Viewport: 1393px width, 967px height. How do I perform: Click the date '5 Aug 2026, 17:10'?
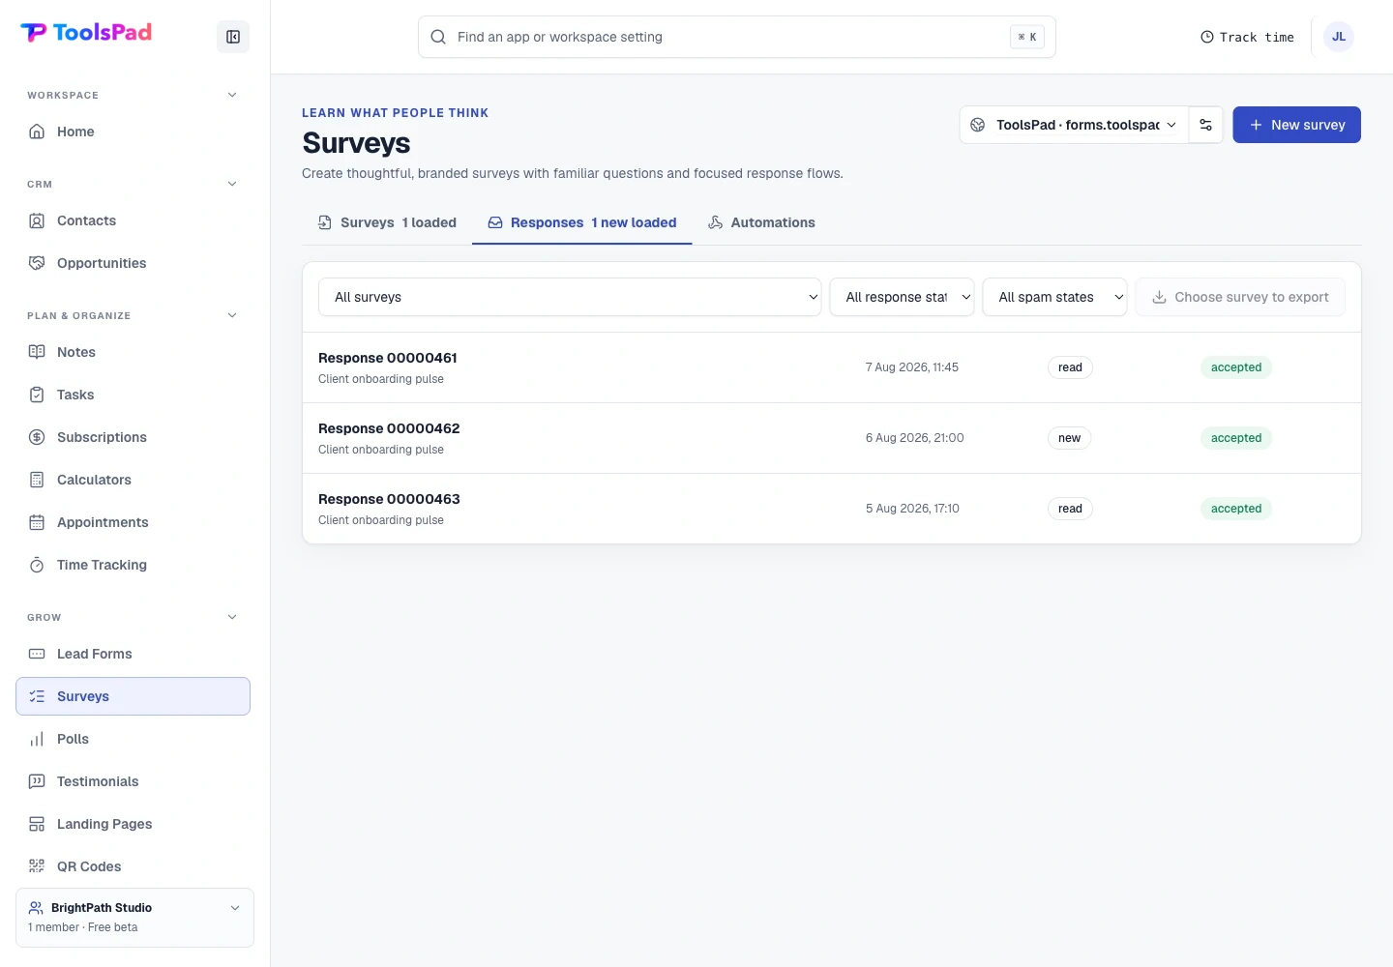click(912, 509)
